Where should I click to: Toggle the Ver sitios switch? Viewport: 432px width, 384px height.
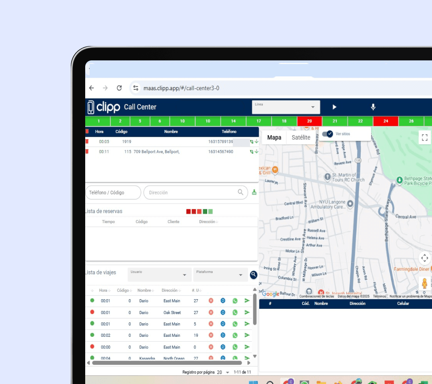pos(328,134)
